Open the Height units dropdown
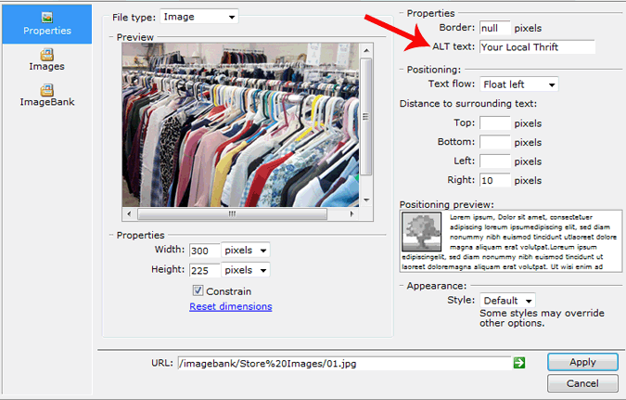Screen dimensions: 626x400 point(245,270)
